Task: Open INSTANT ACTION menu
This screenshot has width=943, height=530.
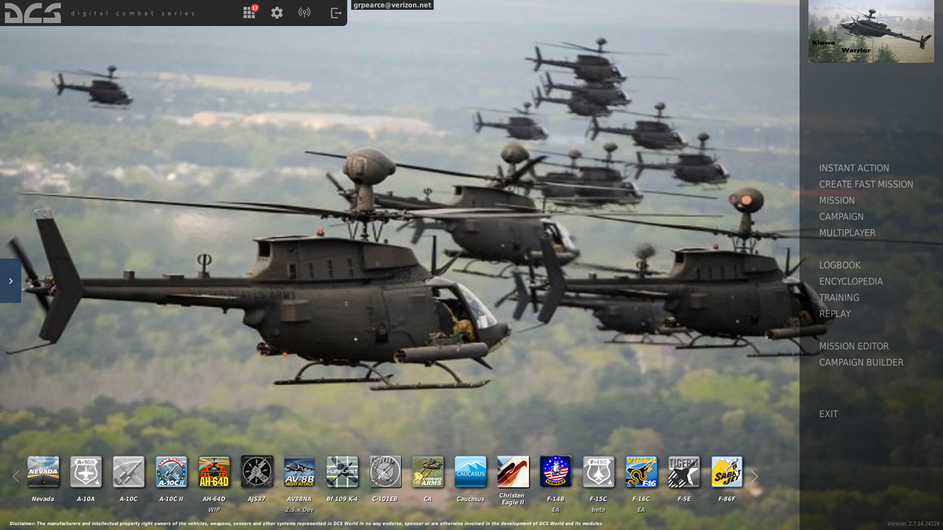Action: pyautogui.click(x=854, y=168)
